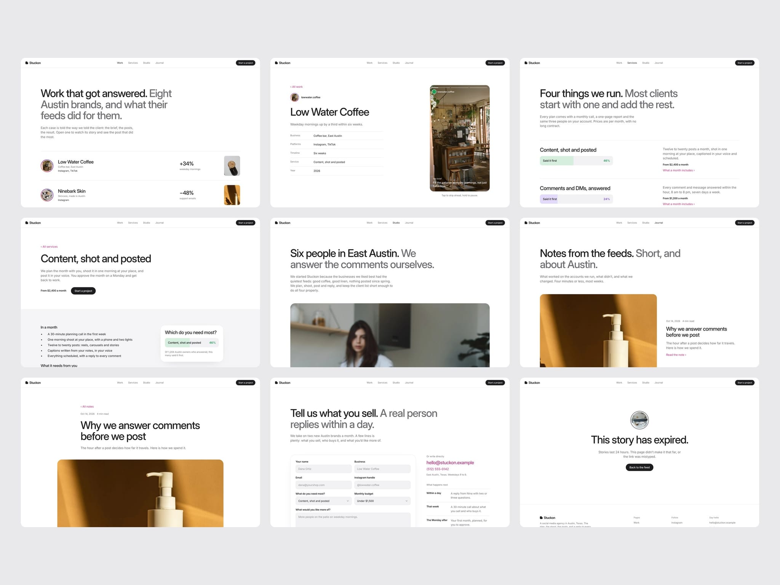780x585 pixels.
Task: Click 'Read the note ›' link
Action: [676, 355]
